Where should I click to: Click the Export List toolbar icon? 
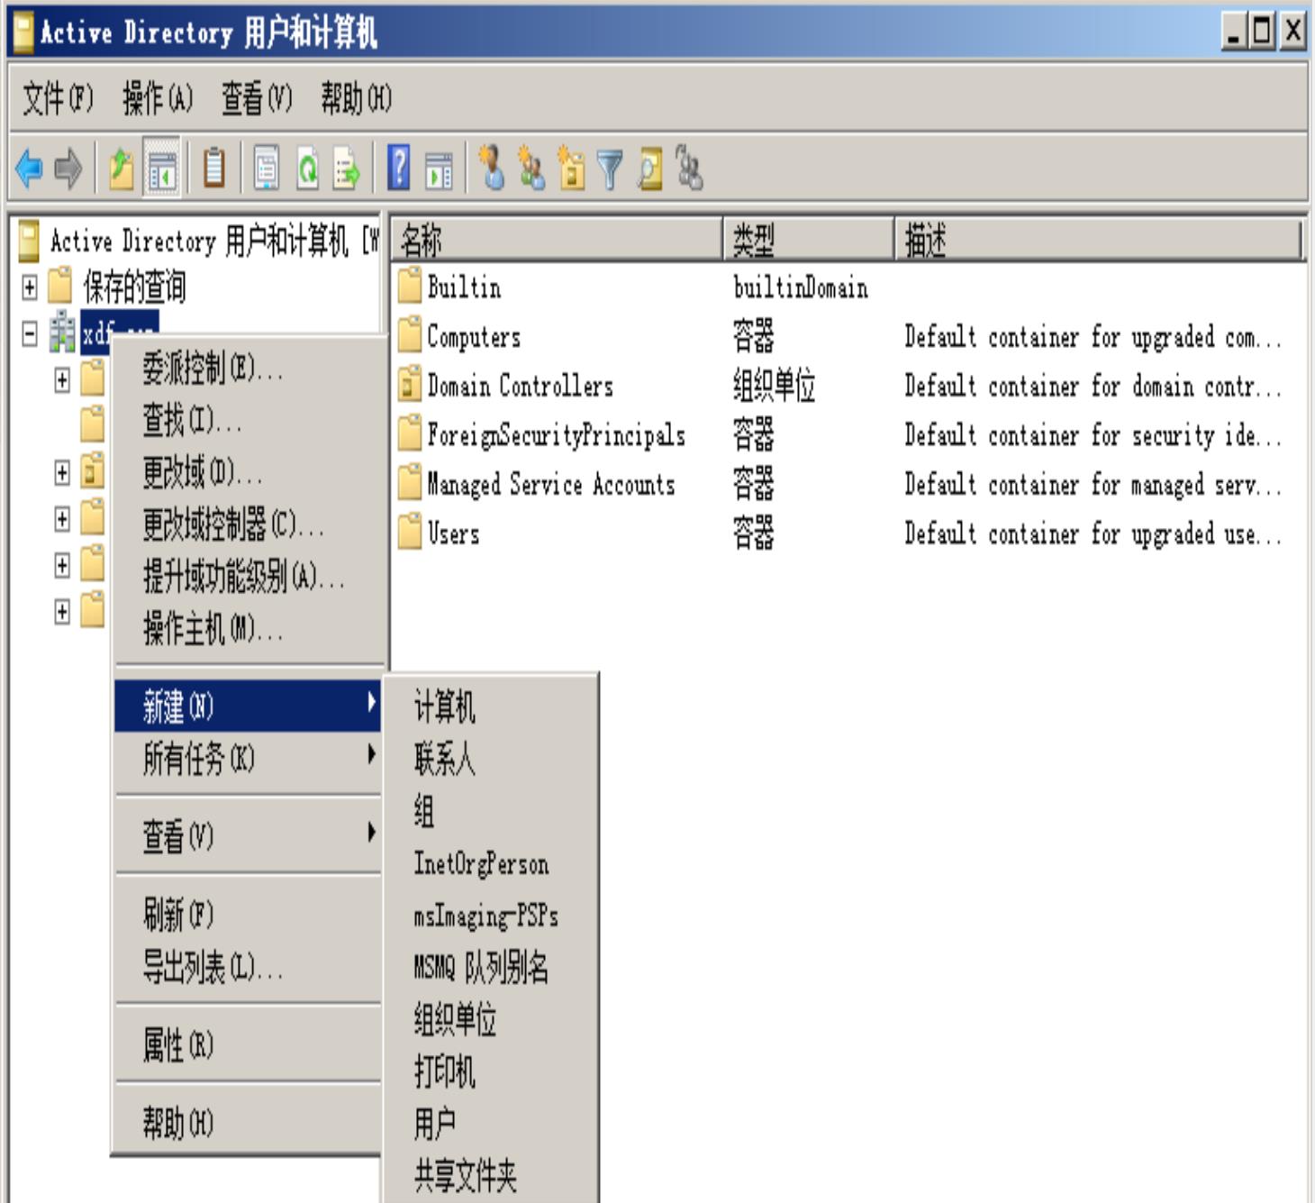coord(347,169)
